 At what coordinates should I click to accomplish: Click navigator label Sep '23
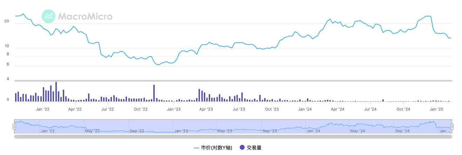pos(269,131)
